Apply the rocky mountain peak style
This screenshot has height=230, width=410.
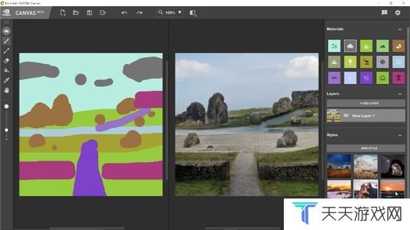(x=366, y=189)
